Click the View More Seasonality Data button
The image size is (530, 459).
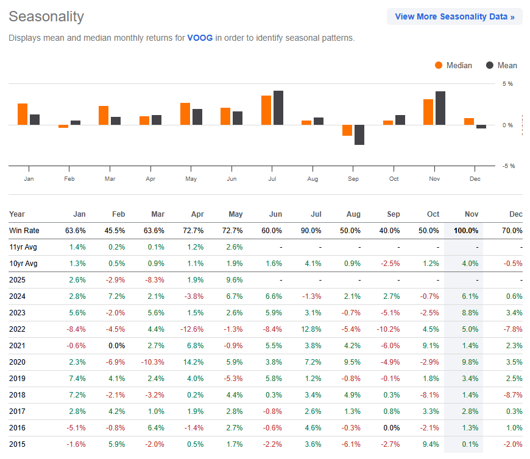point(454,16)
